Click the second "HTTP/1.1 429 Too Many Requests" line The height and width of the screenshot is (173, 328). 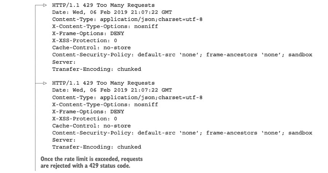(103, 83)
